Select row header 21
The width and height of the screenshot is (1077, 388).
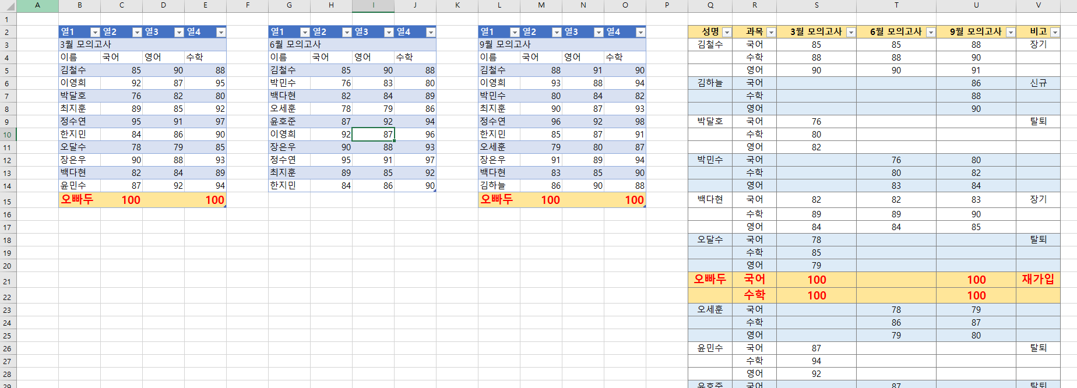8,281
